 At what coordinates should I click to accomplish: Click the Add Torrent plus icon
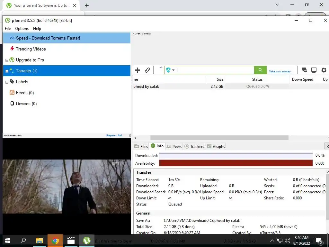[x=138, y=70]
